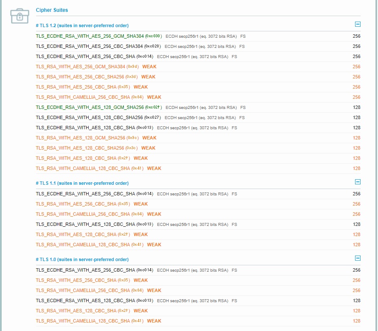This screenshot has height=331, width=378.
Task: Click the '# TLS 1.2 (suites in server-preferred order)' heading
Action: (x=82, y=25)
